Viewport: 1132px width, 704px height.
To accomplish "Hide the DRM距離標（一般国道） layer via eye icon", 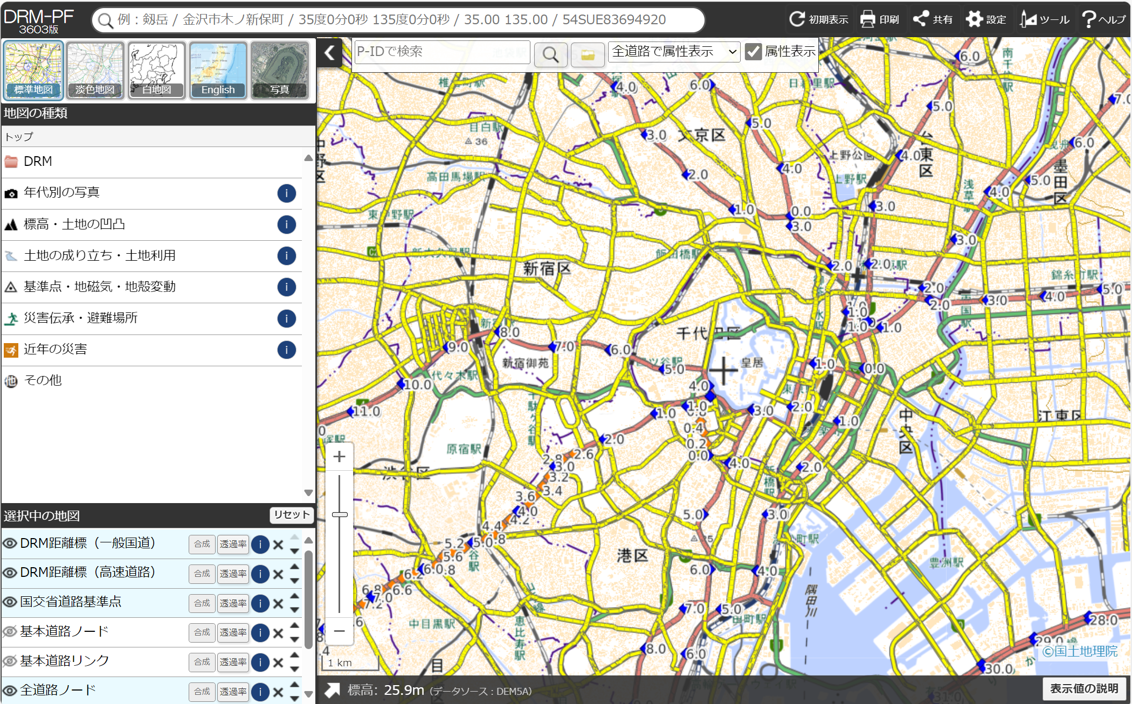I will tap(10, 543).
